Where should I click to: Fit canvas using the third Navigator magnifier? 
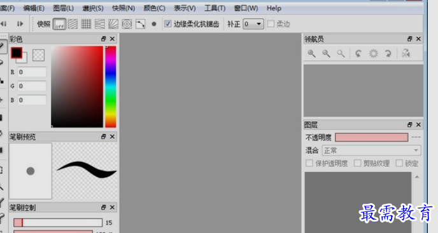pos(341,53)
